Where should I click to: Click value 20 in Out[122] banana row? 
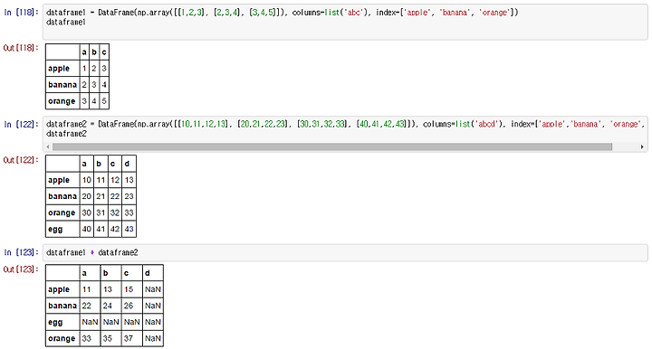pos(87,196)
